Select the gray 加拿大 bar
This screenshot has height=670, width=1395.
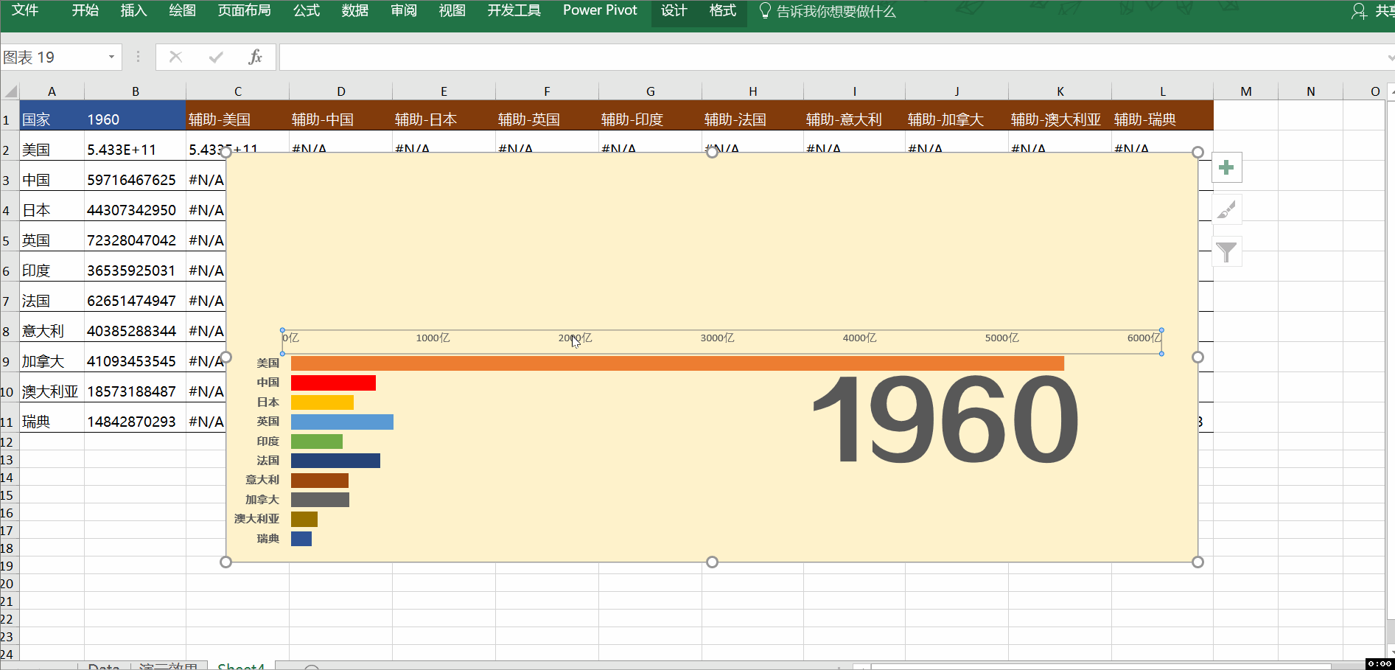pyautogui.click(x=320, y=500)
